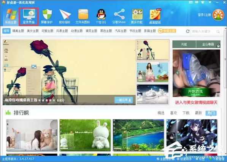Screen dimensions: 227x162
Task: Open the 更多功能 gear icon
Action: (x=137, y=16)
